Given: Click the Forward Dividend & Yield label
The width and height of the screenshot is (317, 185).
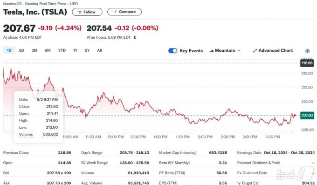Looking at the screenshot, I should [x=259, y=163].
